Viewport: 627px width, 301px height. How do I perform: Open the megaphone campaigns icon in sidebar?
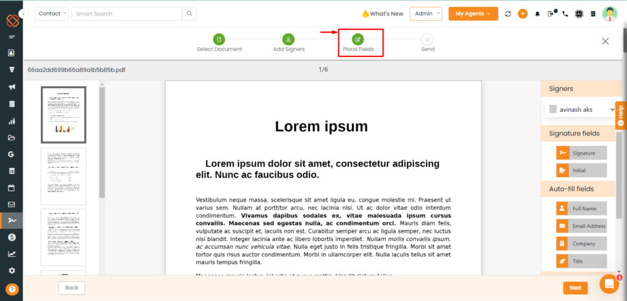tap(12, 87)
